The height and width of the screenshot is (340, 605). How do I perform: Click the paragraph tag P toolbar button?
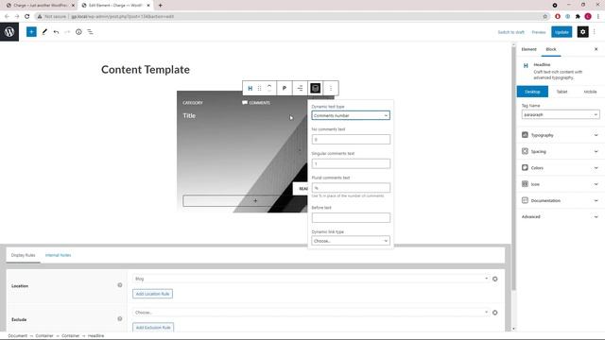(x=285, y=88)
